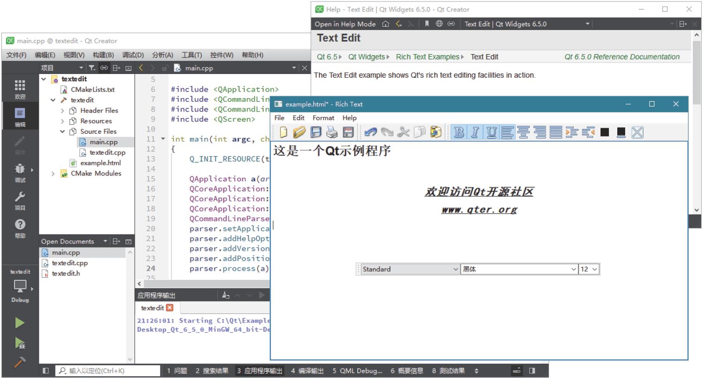Switch to the 编译输出 output pane tab
The image size is (703, 378).
307,371
